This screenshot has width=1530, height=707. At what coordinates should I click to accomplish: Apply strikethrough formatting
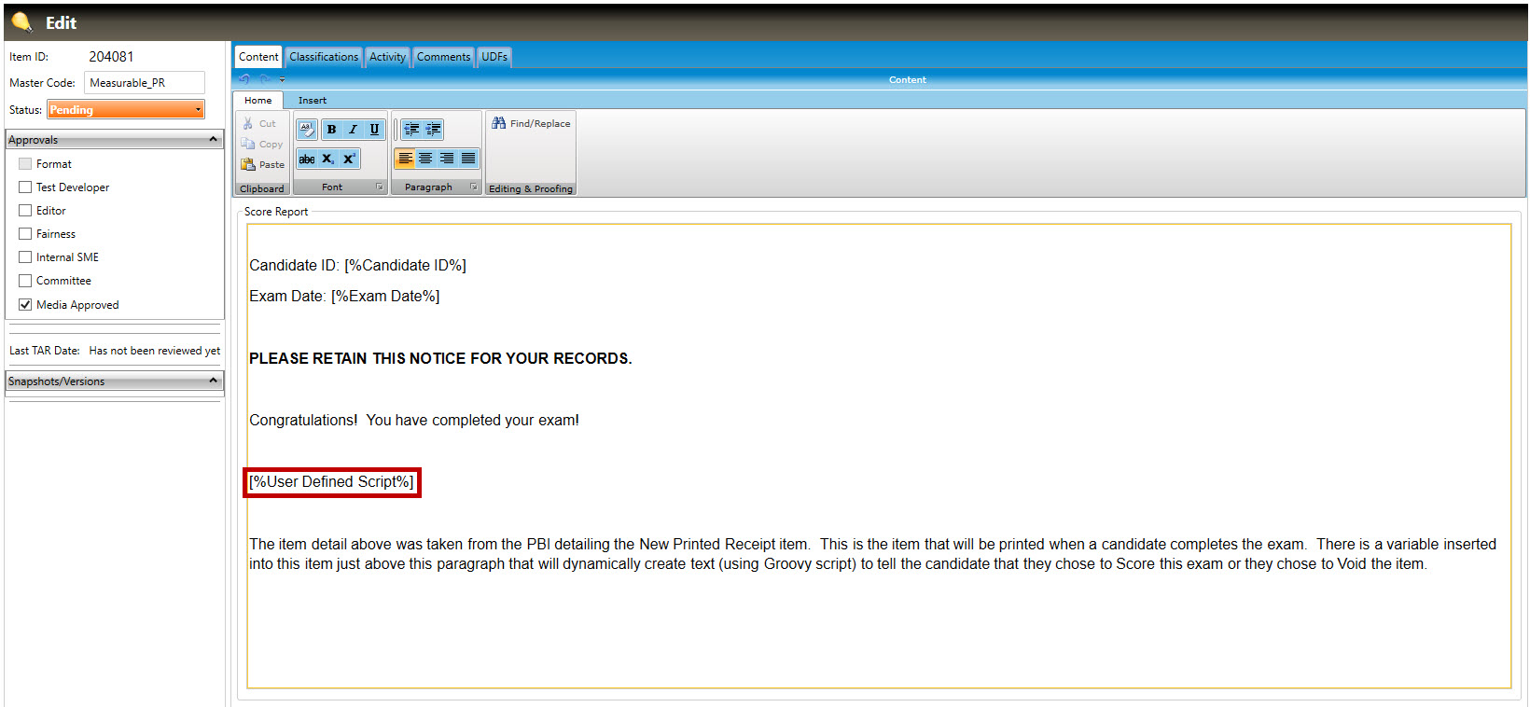[x=307, y=159]
